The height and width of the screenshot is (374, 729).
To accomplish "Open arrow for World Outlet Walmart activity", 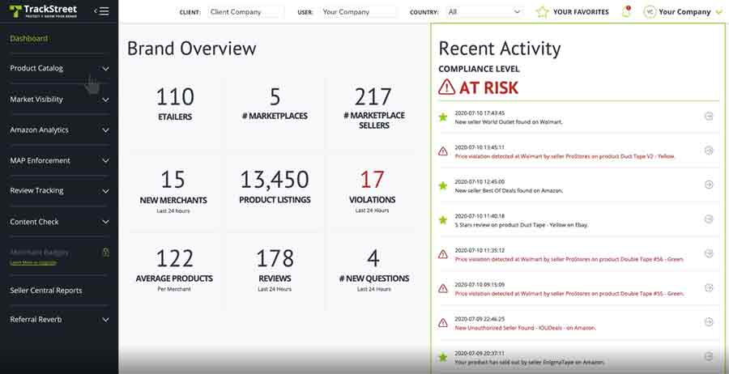I will pos(709,116).
